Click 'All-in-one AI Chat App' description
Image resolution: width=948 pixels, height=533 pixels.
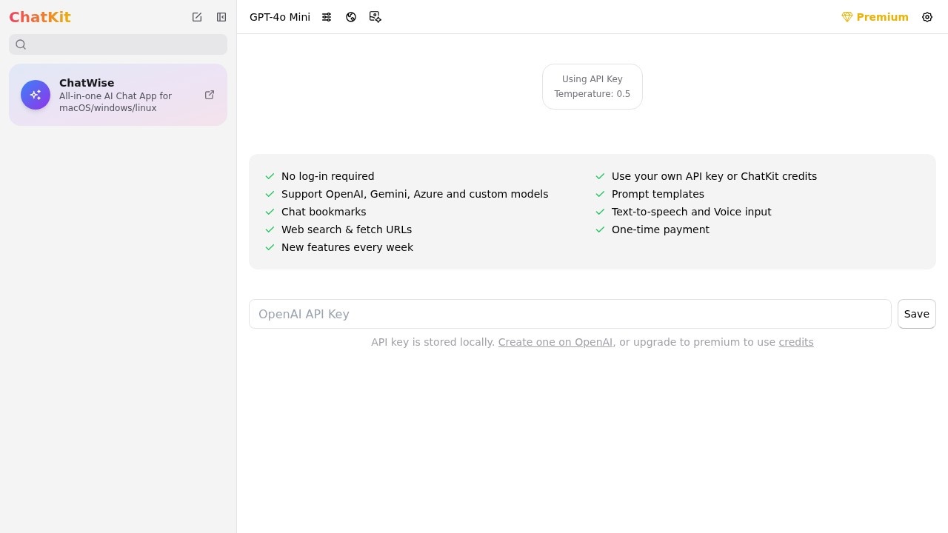pos(116,102)
